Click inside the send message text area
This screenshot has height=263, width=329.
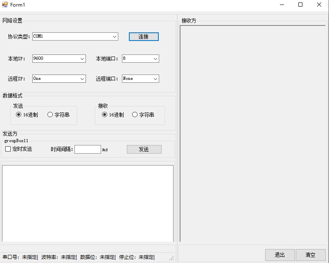88,203
